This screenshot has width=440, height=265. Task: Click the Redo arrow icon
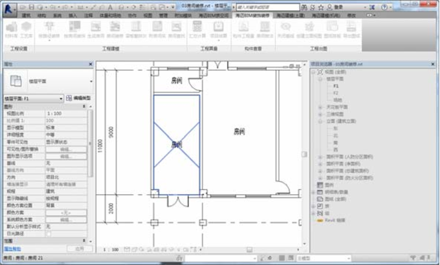pyautogui.click(x=66, y=7)
